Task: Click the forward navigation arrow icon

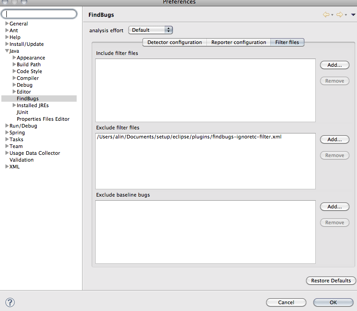Action: 339,15
